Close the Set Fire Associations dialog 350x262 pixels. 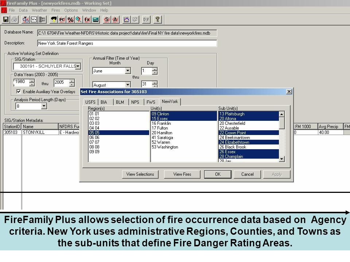[x=289, y=92]
